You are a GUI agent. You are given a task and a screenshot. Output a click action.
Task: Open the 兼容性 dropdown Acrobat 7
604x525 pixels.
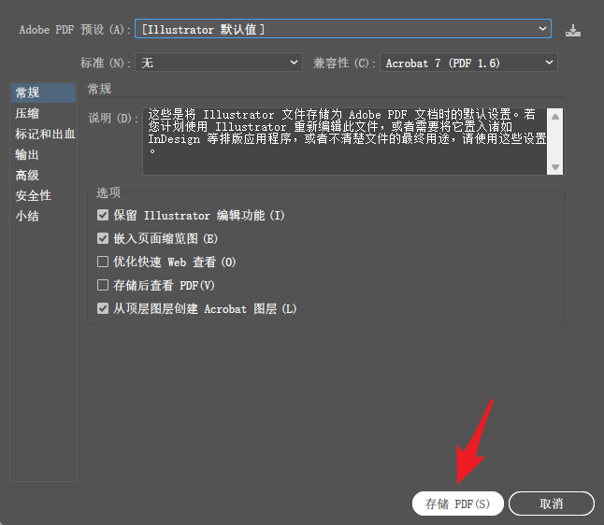point(468,63)
